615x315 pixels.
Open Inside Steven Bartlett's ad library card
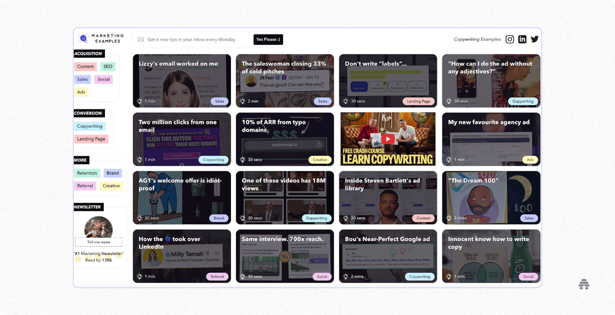point(387,198)
